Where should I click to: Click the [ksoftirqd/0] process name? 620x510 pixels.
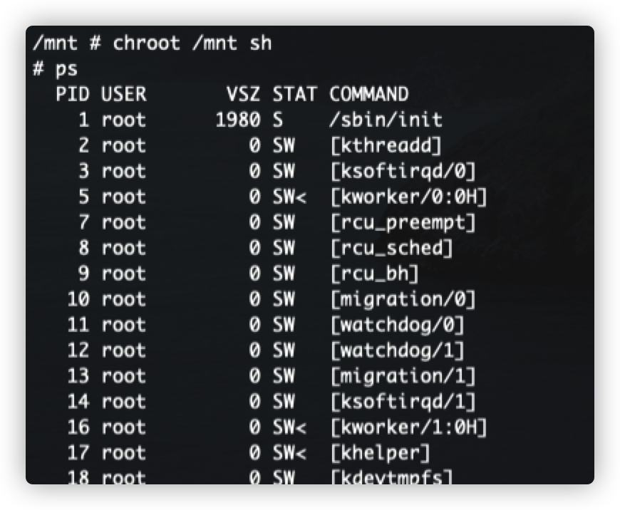tap(403, 171)
